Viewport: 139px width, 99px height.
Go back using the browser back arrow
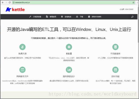point(3,3)
